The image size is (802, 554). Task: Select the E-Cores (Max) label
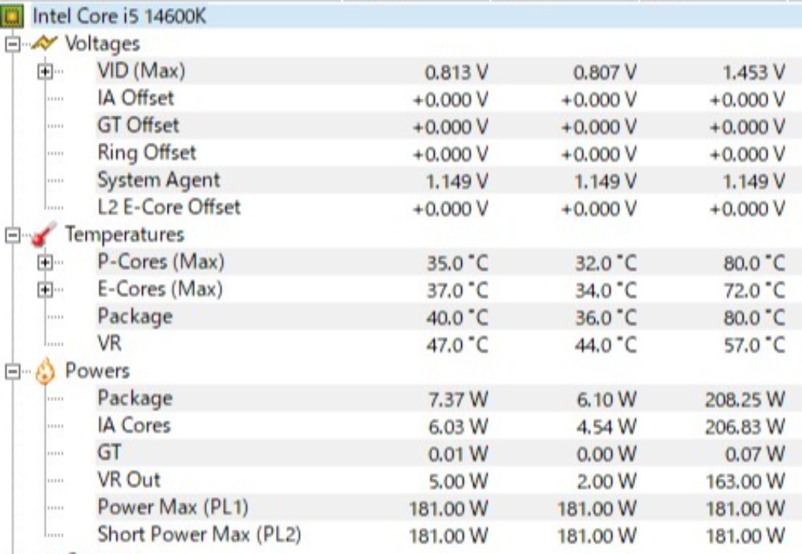(160, 289)
